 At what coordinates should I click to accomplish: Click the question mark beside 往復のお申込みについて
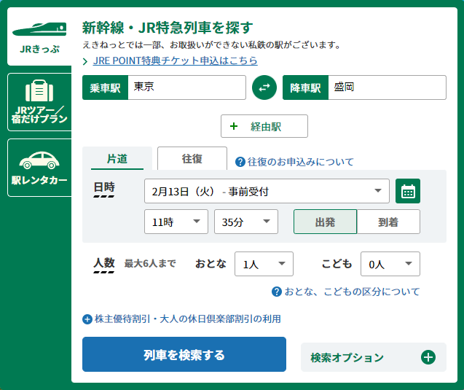click(x=240, y=162)
